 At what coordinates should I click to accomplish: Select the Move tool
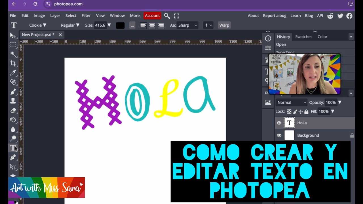tap(13, 35)
